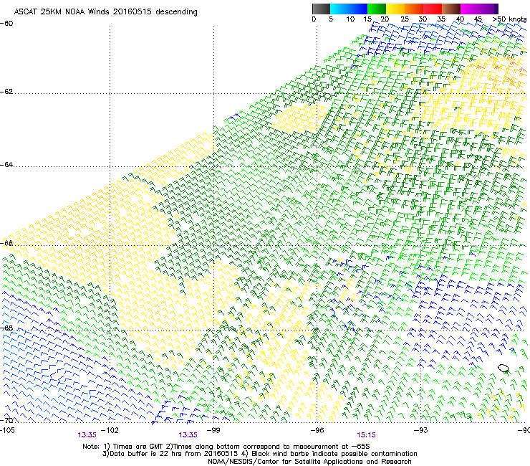
Task: Select the '-64' latitude axis label
Action: click(6, 164)
